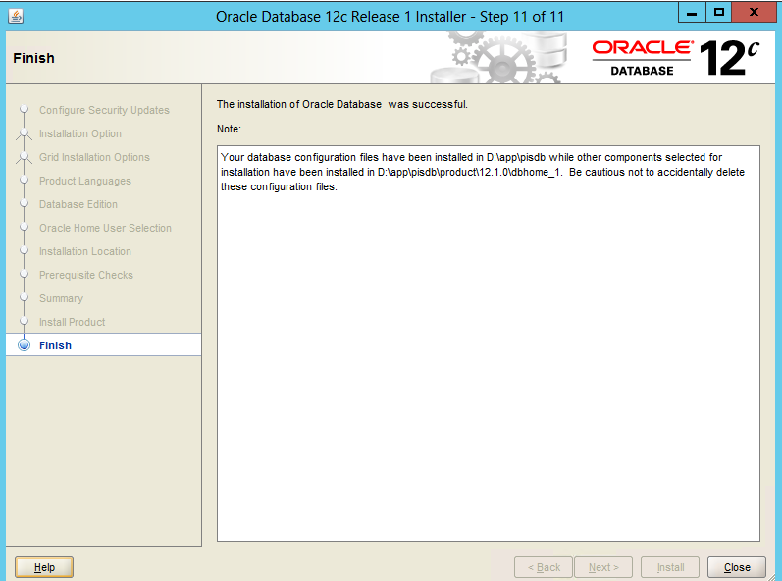Select Prerequisite Checks in sidebar

[85, 275]
